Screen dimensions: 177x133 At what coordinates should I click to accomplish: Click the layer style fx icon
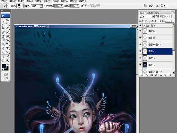[x=147, y=75]
